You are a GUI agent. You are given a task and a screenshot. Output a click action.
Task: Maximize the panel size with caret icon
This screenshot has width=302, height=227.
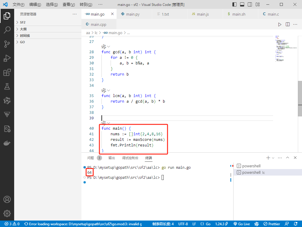(x=288, y=158)
